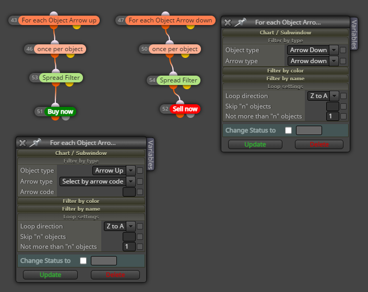368x292 pixels.
Task: Toggle Arrow code checkbox
Action: [x=140, y=192]
